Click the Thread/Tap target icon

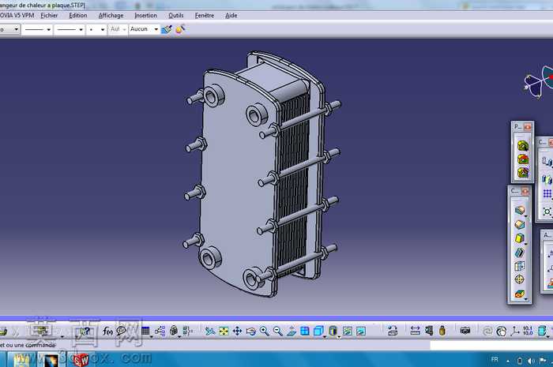coord(520,279)
